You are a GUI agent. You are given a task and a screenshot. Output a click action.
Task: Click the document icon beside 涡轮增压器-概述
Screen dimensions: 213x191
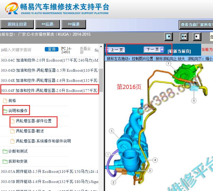(12, 131)
